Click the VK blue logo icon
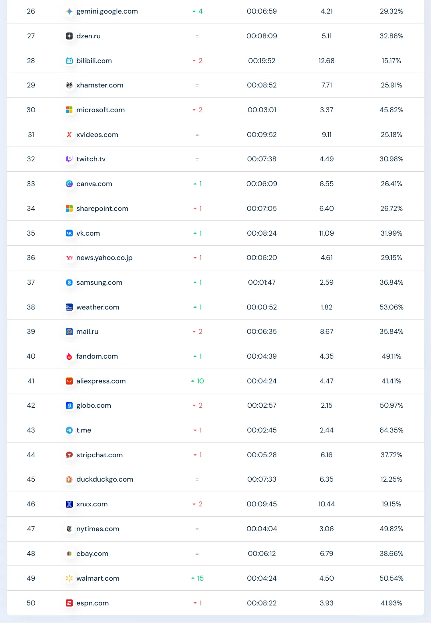The width and height of the screenshot is (431, 623). [x=69, y=233]
